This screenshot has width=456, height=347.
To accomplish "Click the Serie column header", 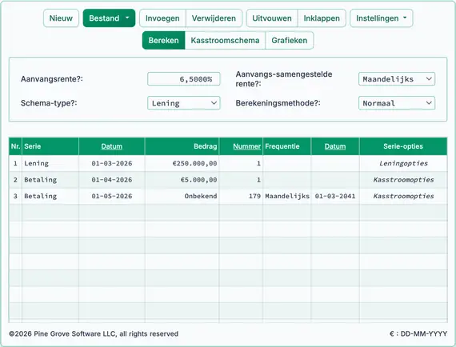I will [50, 146].
